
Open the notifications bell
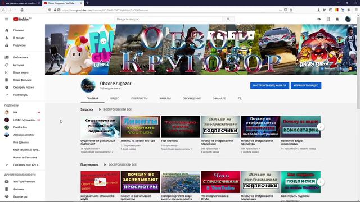337,19
